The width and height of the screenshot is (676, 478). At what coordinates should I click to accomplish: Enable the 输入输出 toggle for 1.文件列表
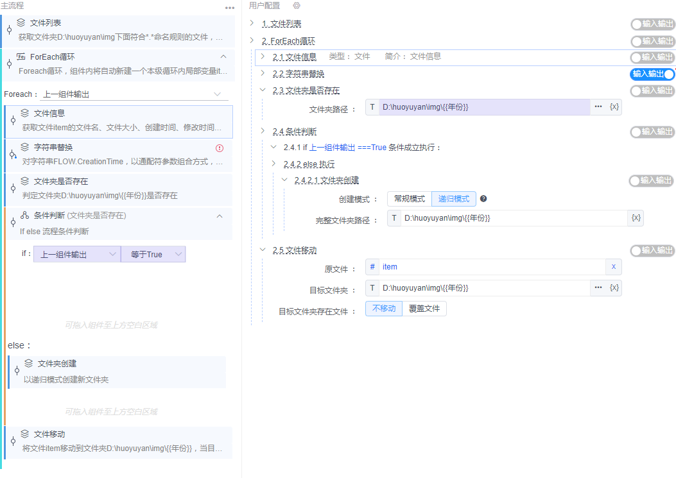click(653, 24)
